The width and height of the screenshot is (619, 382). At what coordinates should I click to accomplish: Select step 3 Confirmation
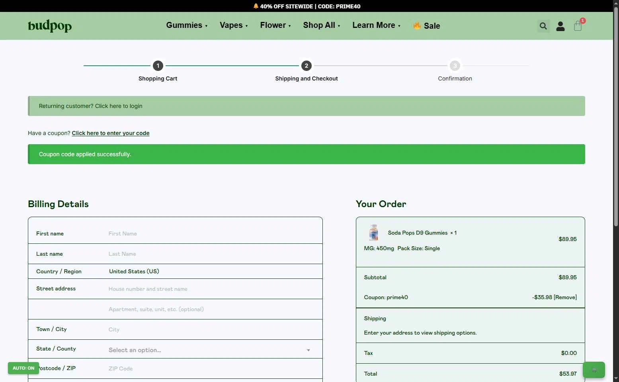455,66
